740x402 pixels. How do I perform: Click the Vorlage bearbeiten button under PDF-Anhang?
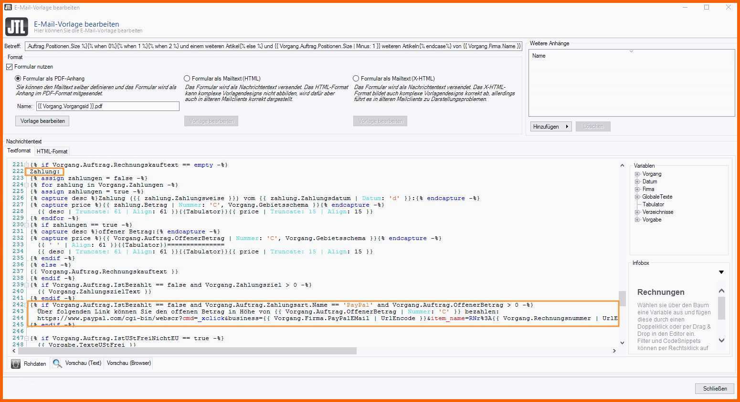pyautogui.click(x=42, y=121)
